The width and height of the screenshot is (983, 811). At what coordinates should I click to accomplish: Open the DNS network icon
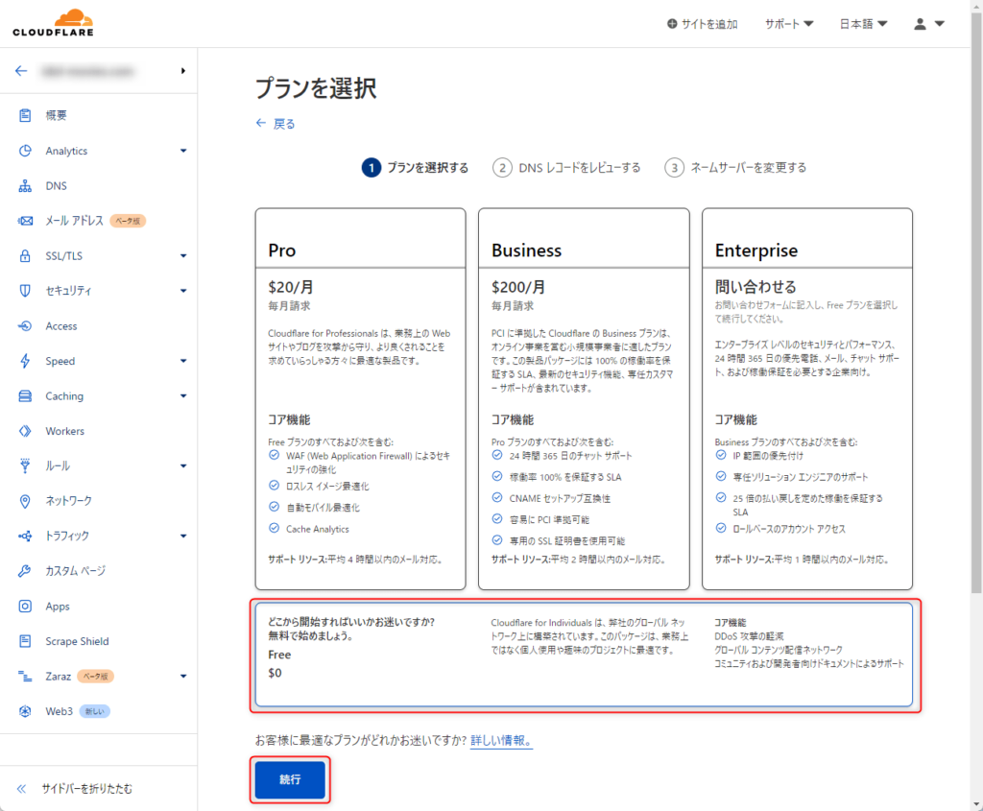[25, 185]
